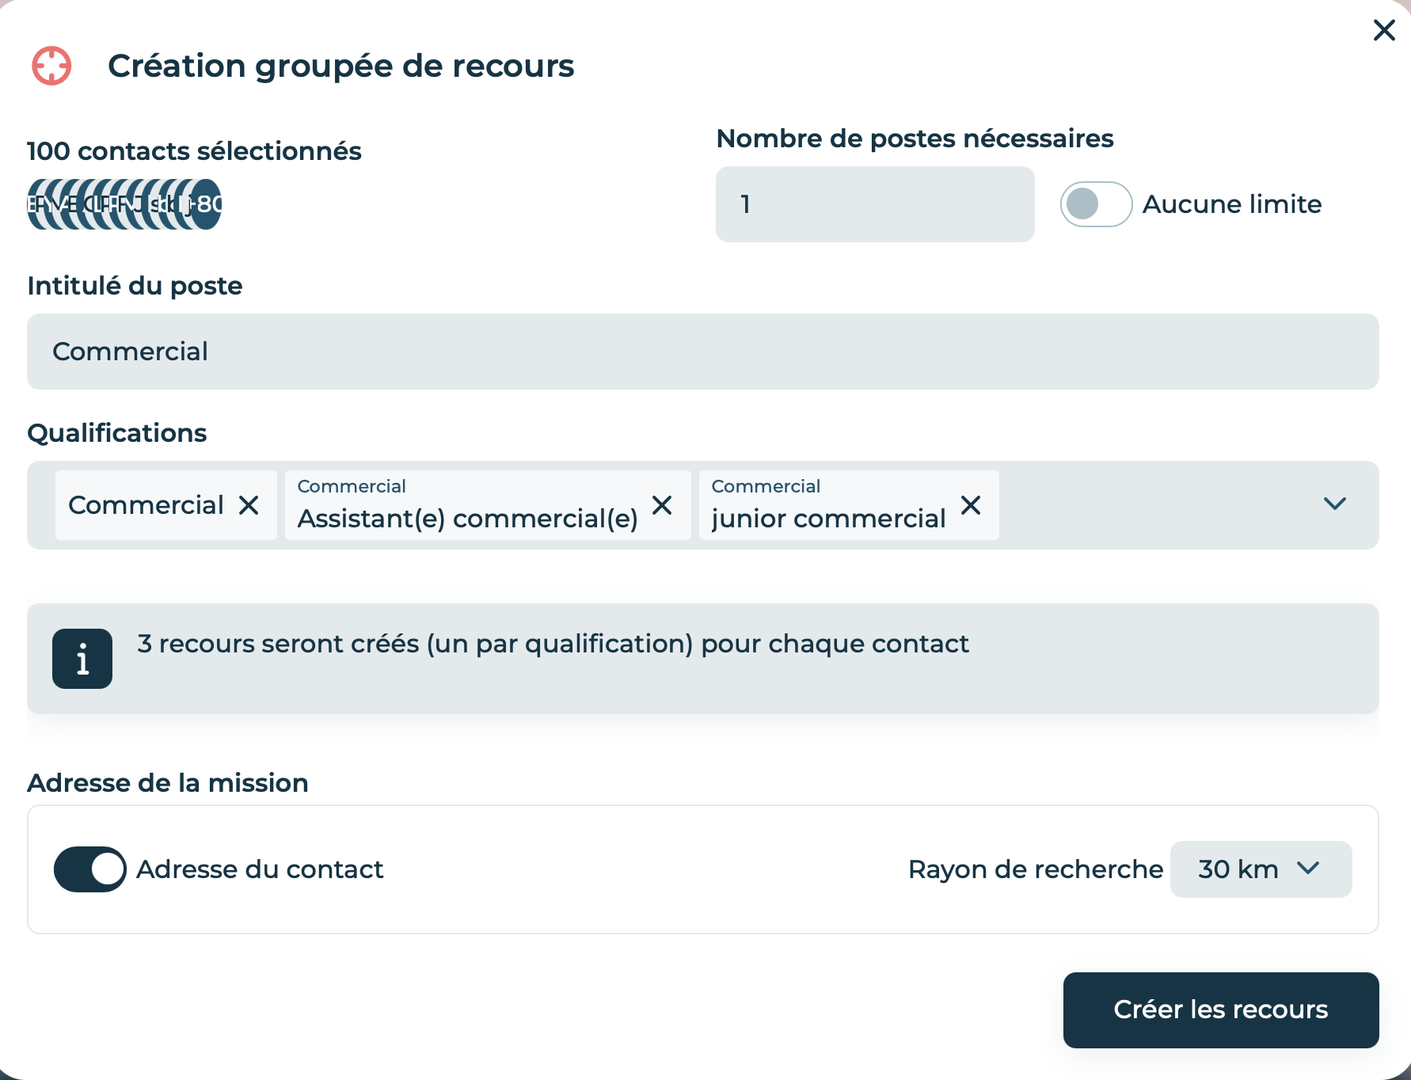Remove the junior commercial qualification tag
1411x1080 pixels.
(x=971, y=505)
